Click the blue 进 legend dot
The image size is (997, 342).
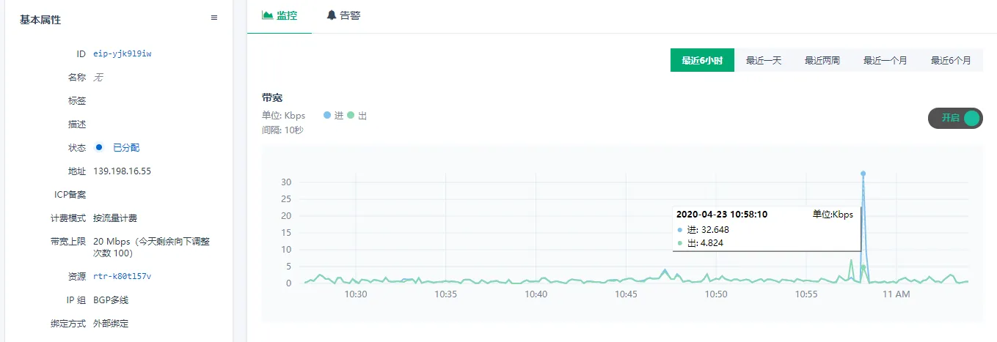coord(327,116)
